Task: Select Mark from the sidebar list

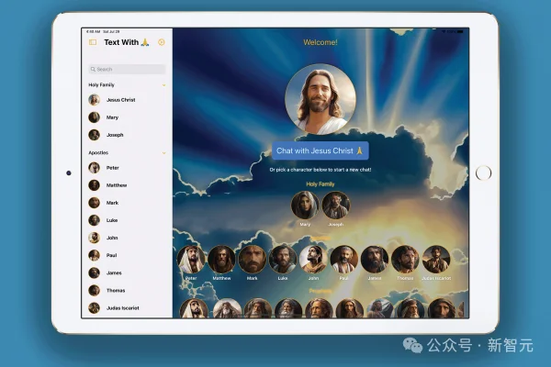Action: pos(111,203)
